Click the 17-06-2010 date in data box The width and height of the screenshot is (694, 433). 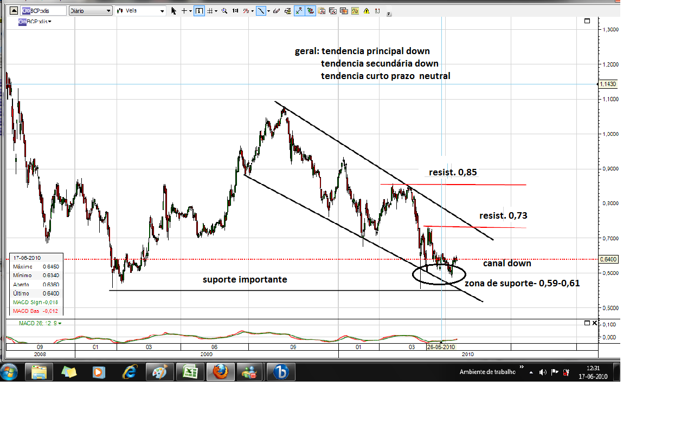pos(27,258)
